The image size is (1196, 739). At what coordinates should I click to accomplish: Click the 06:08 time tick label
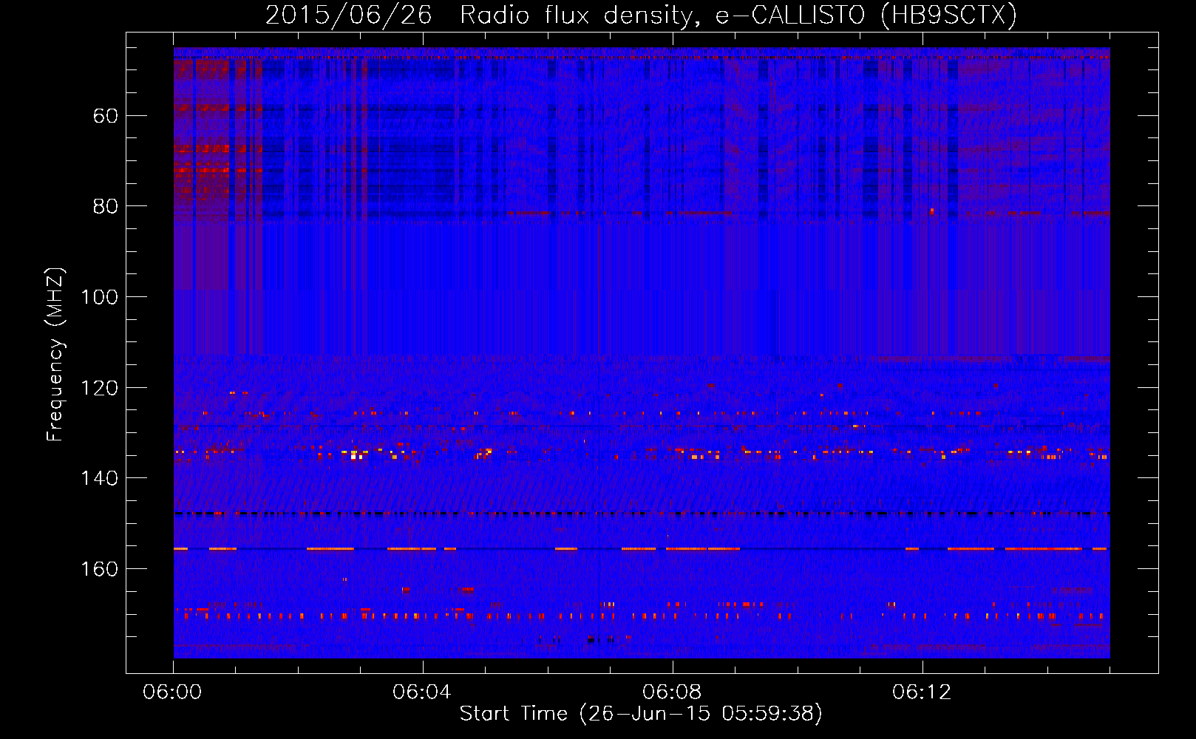[x=672, y=692]
